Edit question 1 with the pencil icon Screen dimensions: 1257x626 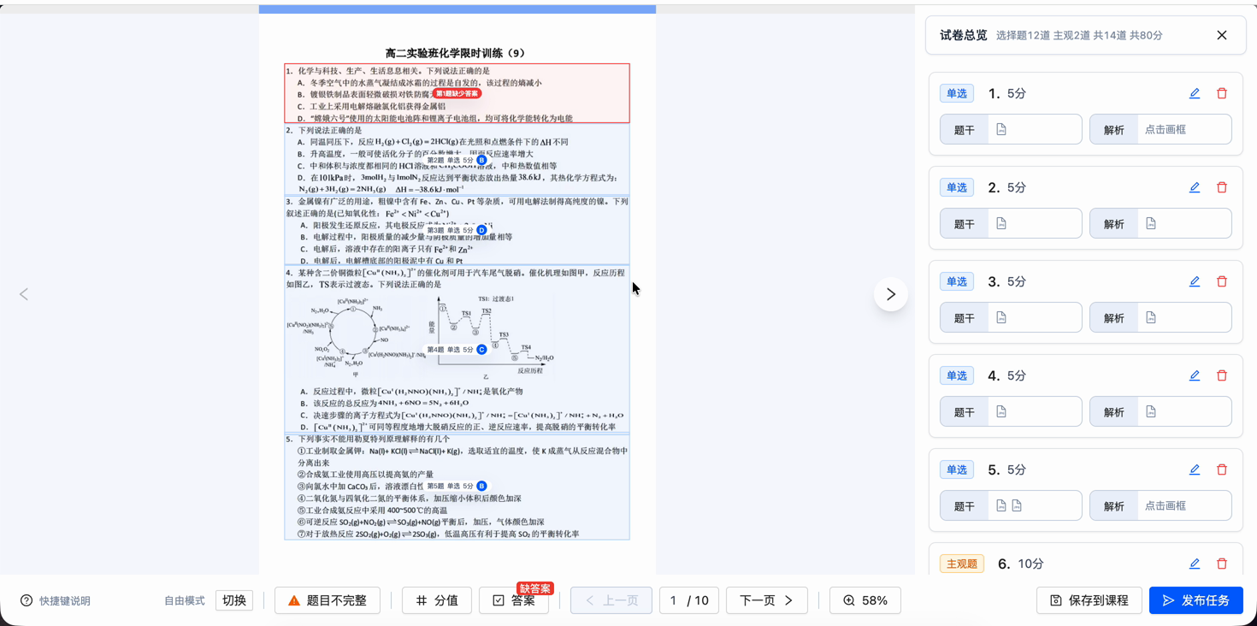point(1195,93)
